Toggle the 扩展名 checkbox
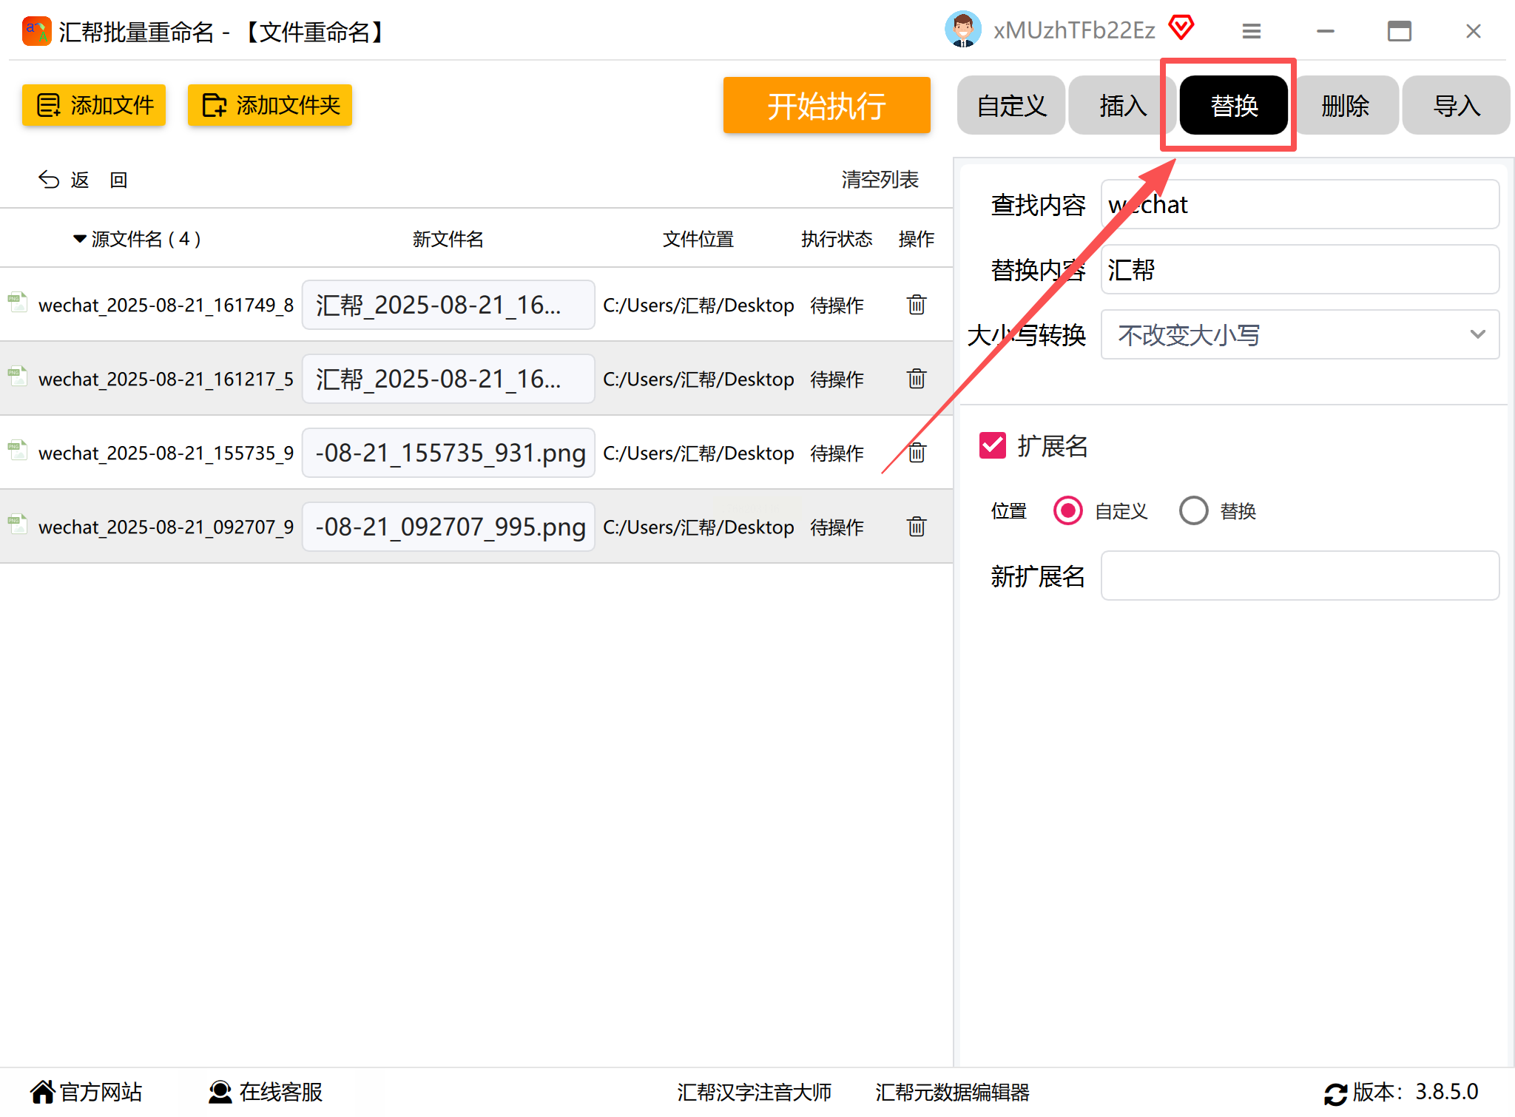 point(993,446)
